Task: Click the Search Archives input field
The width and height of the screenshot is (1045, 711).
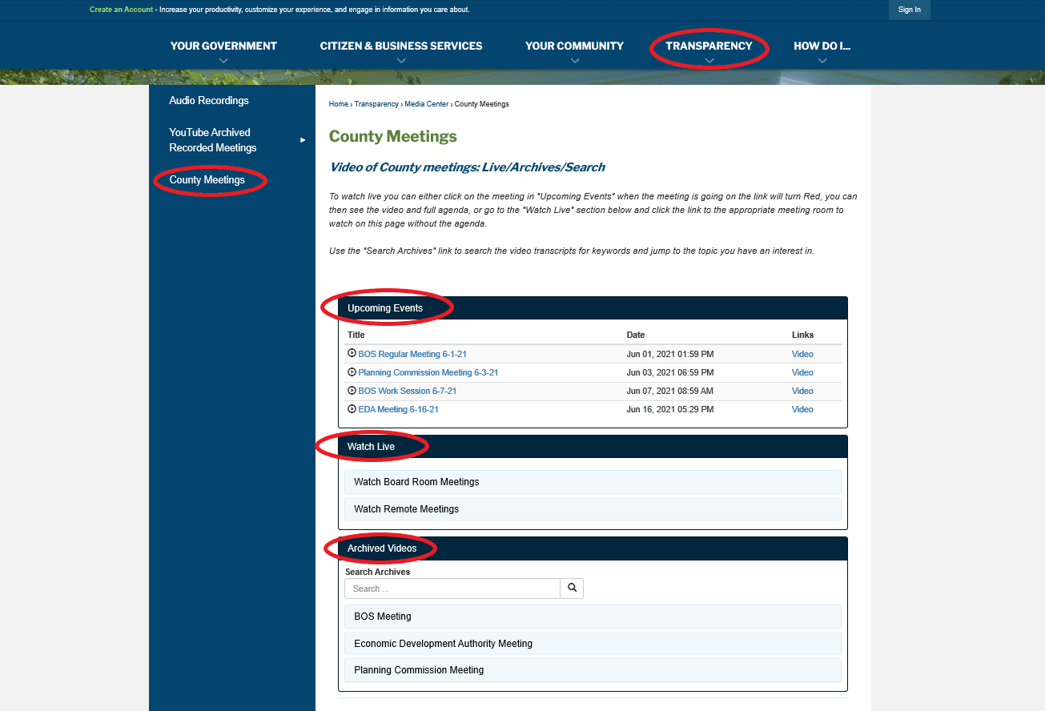Action: [452, 588]
